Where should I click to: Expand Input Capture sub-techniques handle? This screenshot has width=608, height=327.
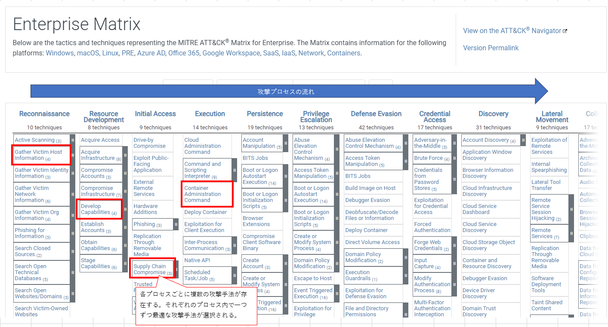point(454,263)
